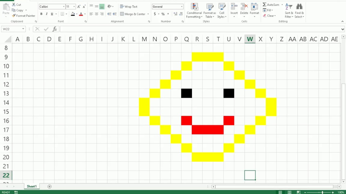Expand the General number format dropdown
The height and width of the screenshot is (194, 346).
click(x=182, y=6)
